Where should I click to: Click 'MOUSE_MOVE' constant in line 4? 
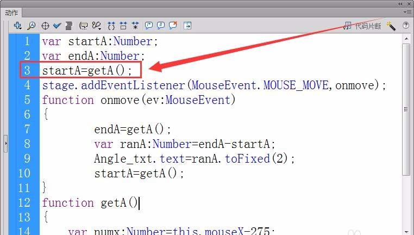point(296,85)
